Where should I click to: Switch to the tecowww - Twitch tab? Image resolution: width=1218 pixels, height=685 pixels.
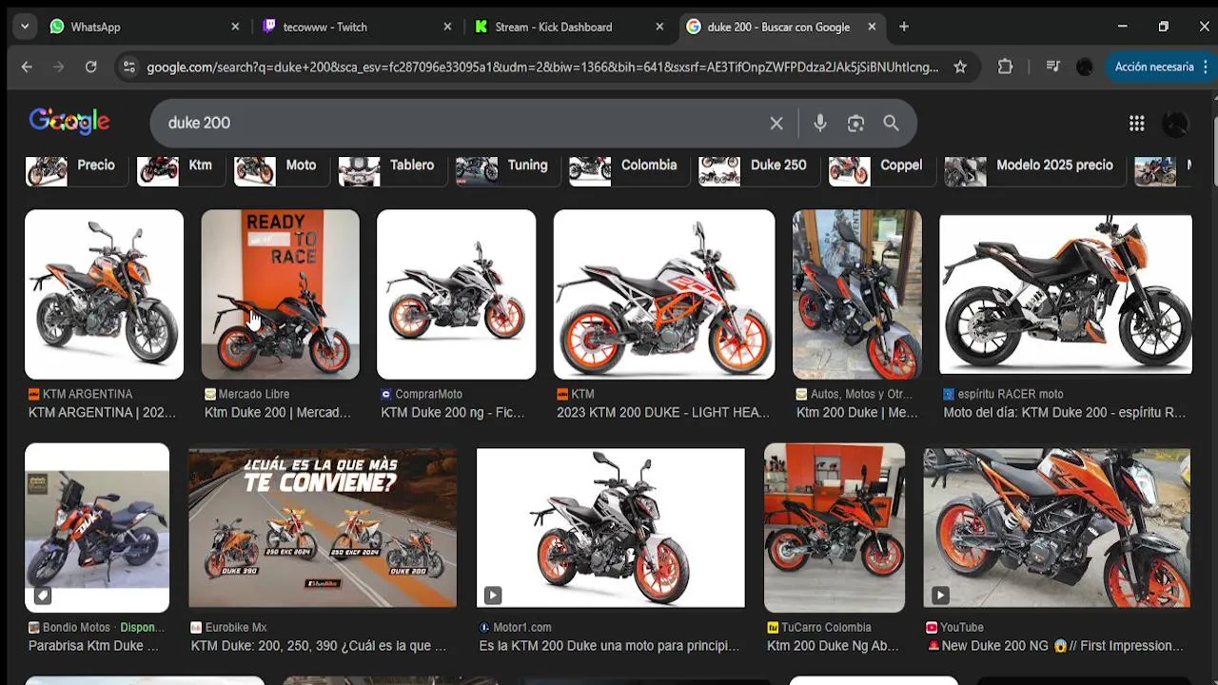point(358,27)
